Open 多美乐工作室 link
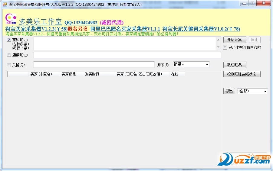 pyautogui.click(x=40, y=22)
